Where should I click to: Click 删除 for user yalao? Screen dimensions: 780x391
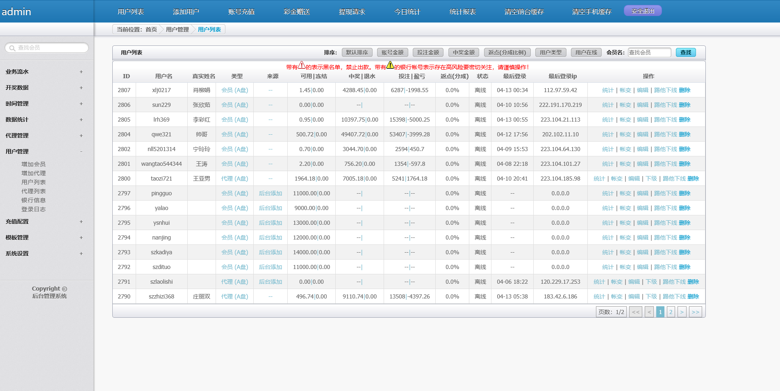coord(685,208)
